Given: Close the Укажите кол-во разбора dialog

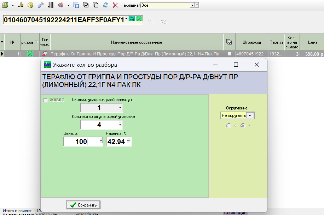Looking at the screenshot, I should (x=257, y=65).
